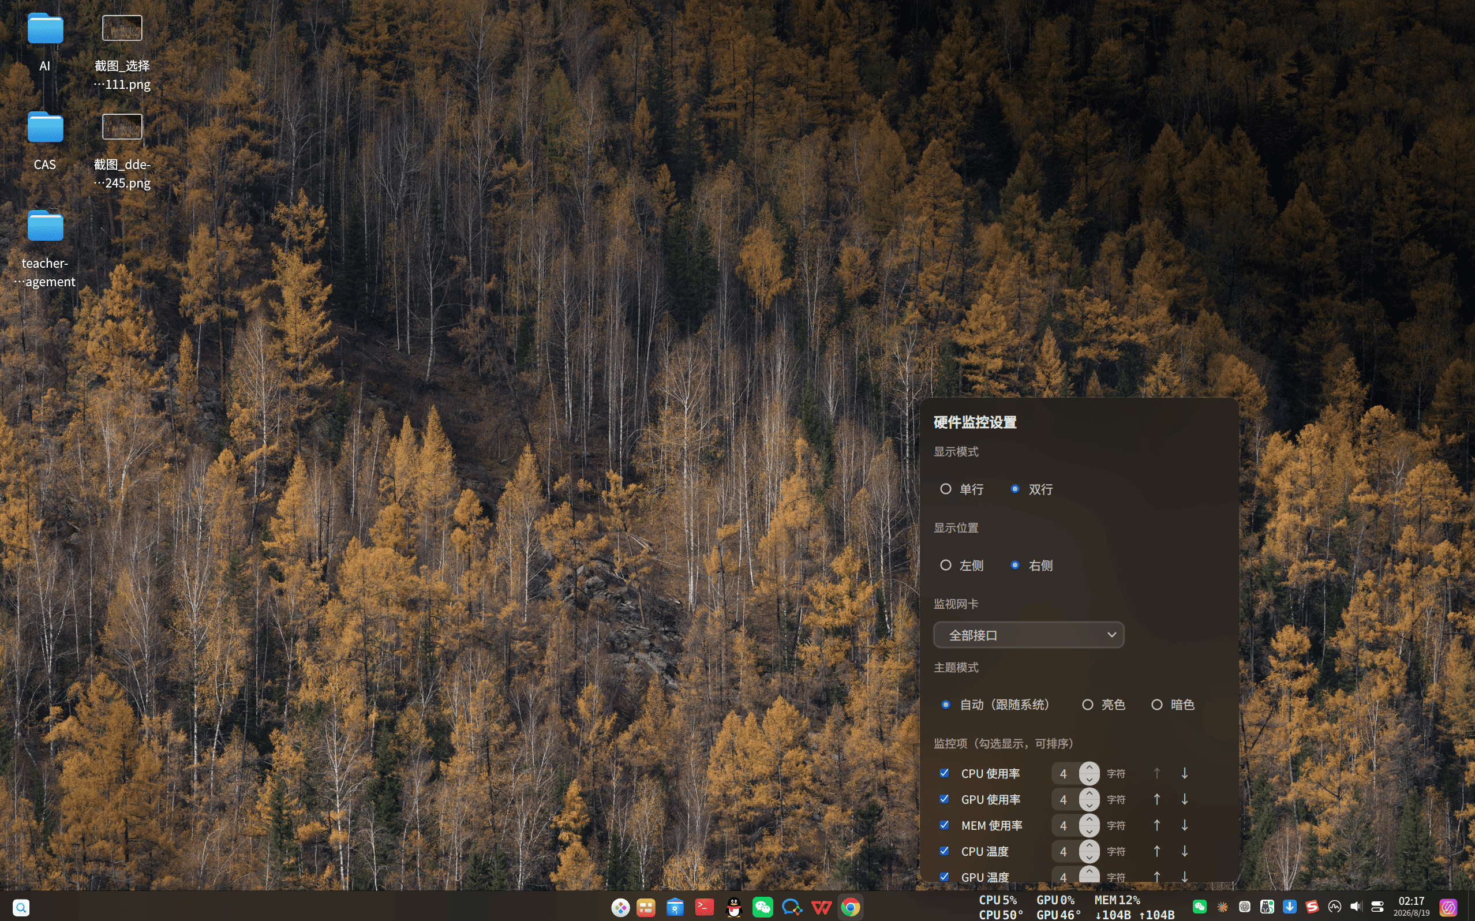Click the volume speaker tray icon
Viewport: 1475px width, 921px height.
coord(1356,907)
